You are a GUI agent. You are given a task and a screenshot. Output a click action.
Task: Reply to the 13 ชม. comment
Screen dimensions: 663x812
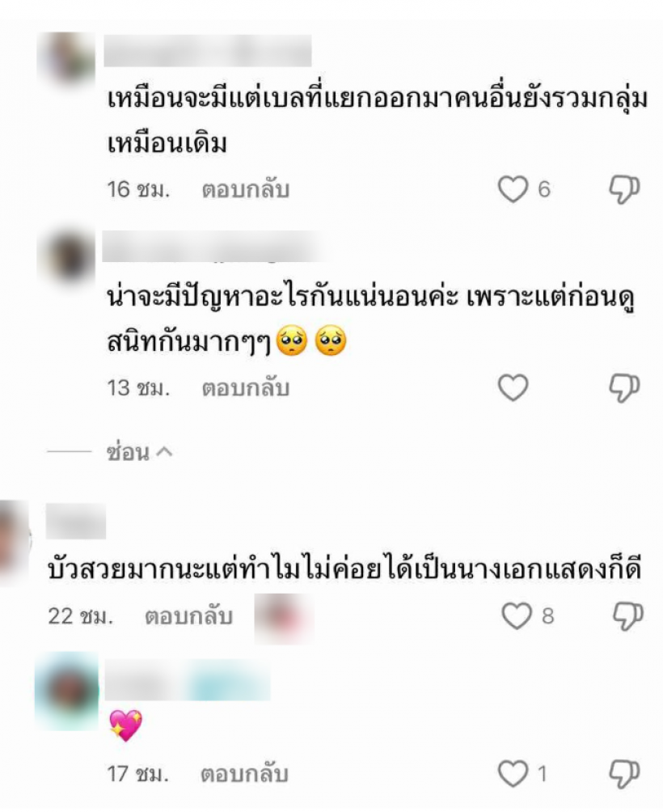[245, 388]
